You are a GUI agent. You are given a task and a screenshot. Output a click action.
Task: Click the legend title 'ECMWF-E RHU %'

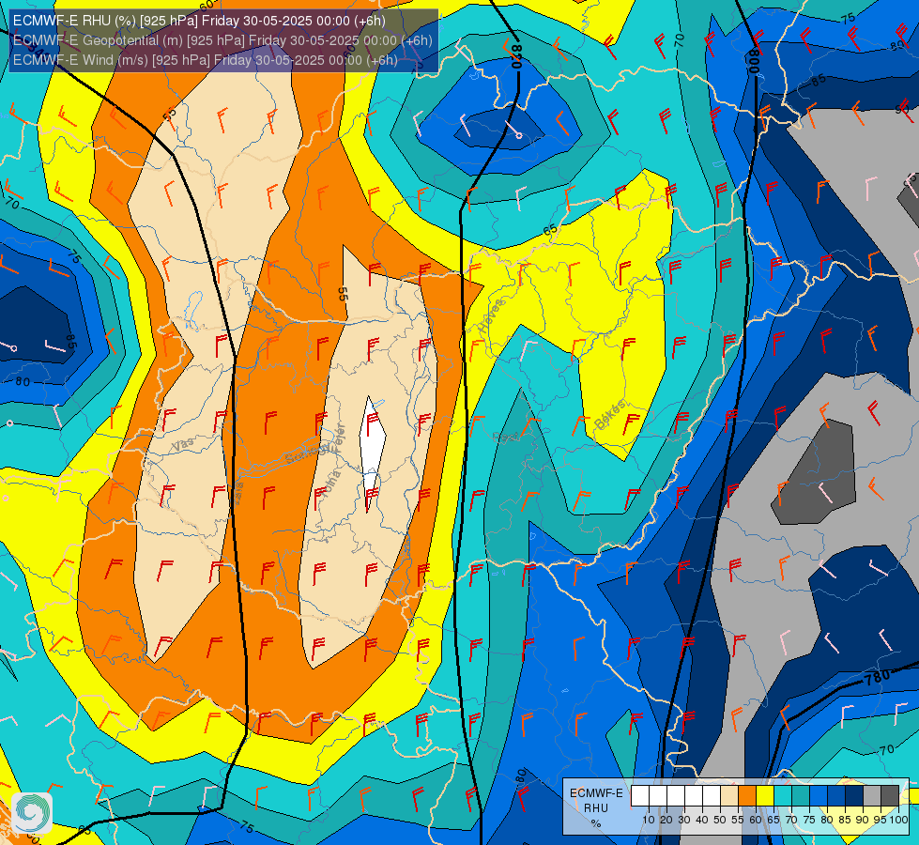[x=596, y=807]
